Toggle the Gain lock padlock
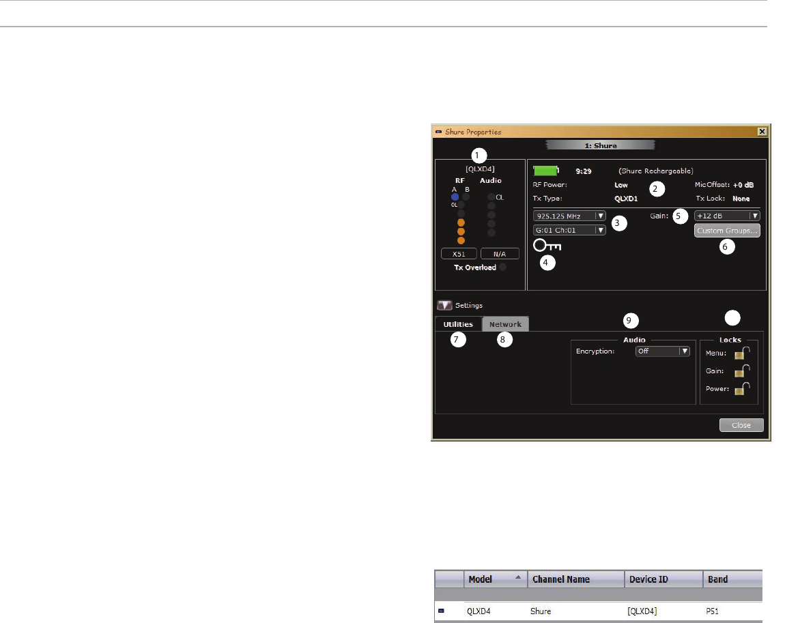785x623 pixels. (x=742, y=371)
